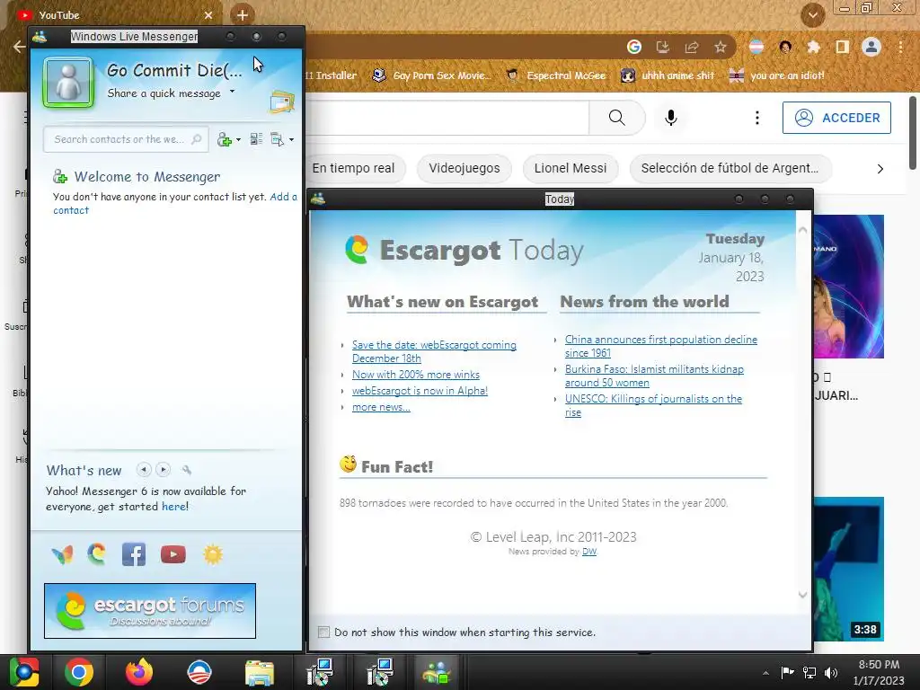Open Chrome profile avatar icon

click(871, 47)
